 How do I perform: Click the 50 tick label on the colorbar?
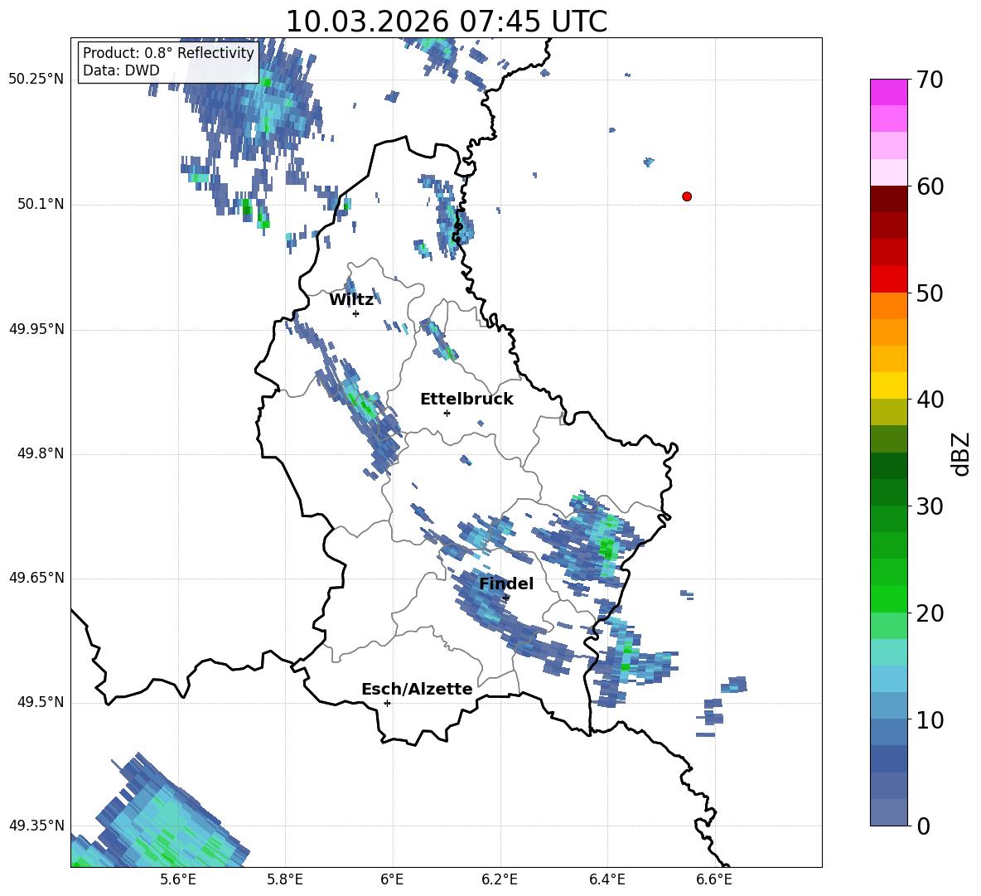click(x=930, y=293)
